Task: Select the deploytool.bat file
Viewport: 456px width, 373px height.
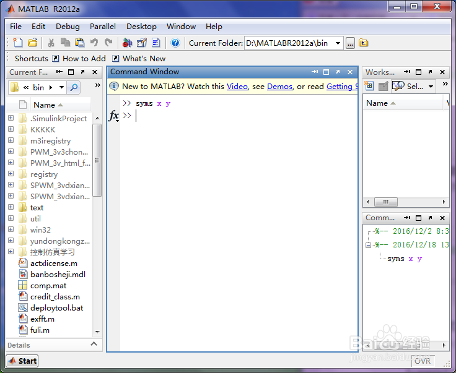Action: click(x=57, y=307)
